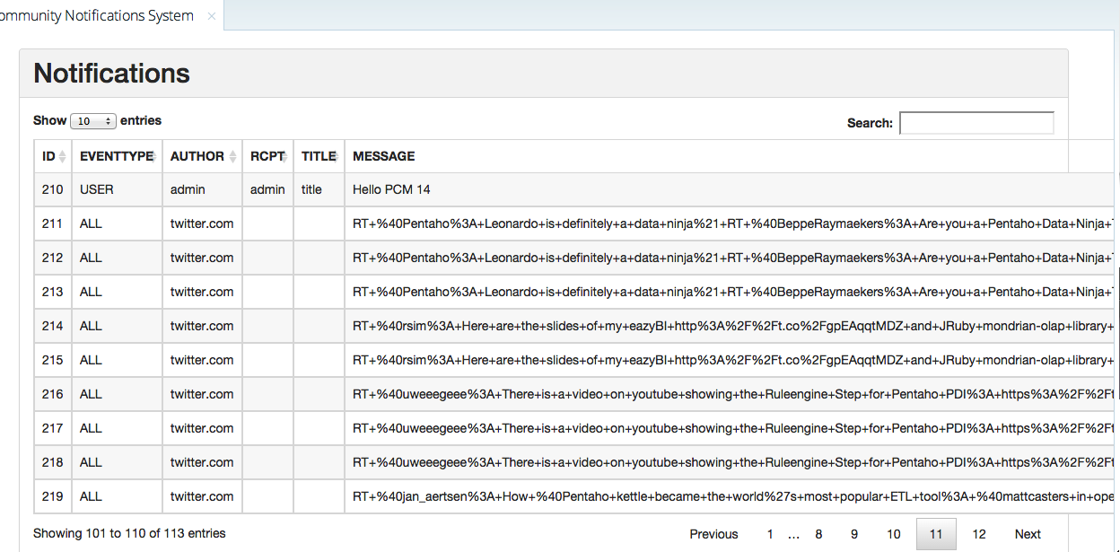Click 'Showing 101 to 110 of 113 entries' text
Screen dimensions: 1120x552
coord(129,533)
